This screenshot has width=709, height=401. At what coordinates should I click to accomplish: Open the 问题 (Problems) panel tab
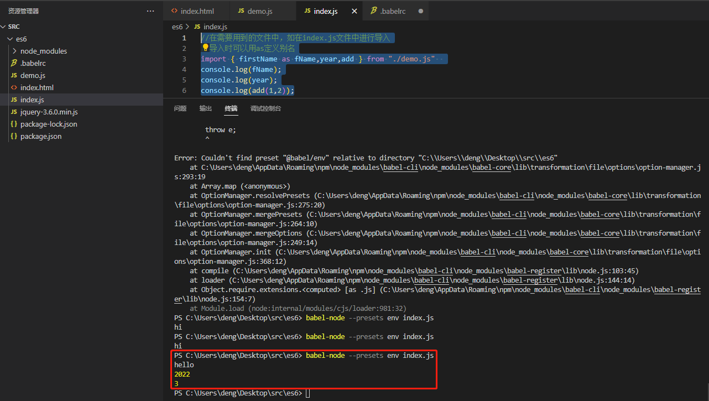point(180,108)
